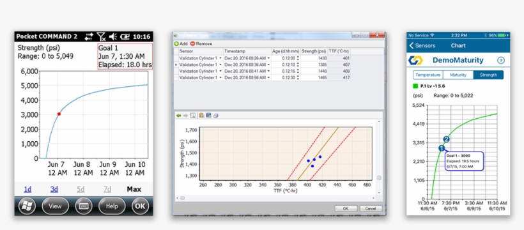
Task: Select the 1d time range link
Action: click(x=27, y=189)
